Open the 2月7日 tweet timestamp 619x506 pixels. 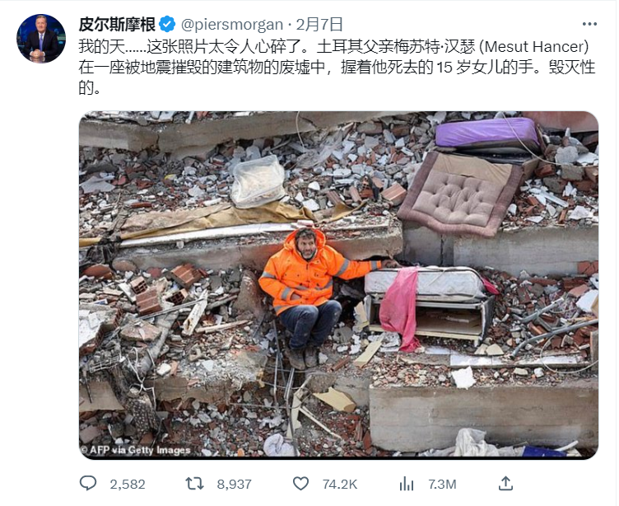[319, 25]
